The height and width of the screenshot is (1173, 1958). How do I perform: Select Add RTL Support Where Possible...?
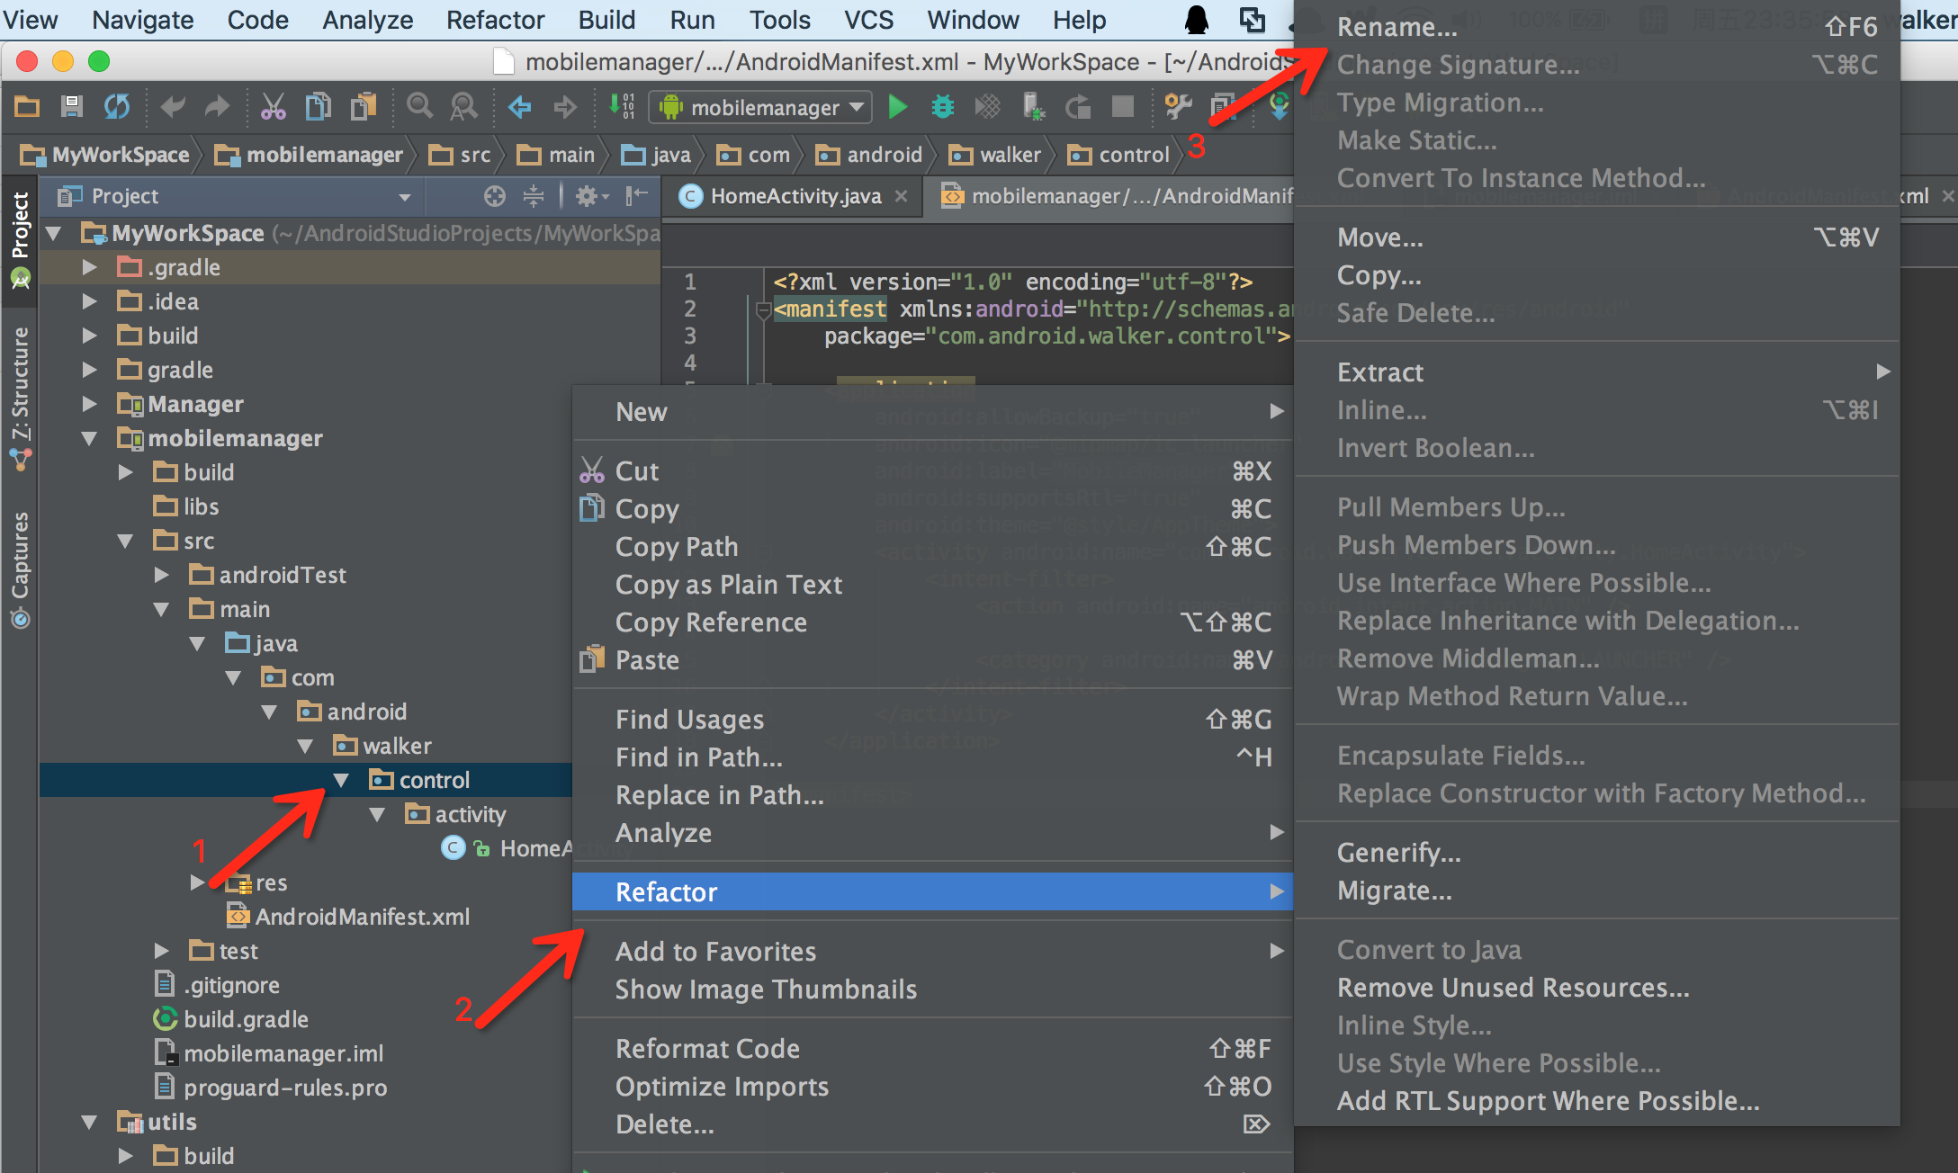1597,1101
